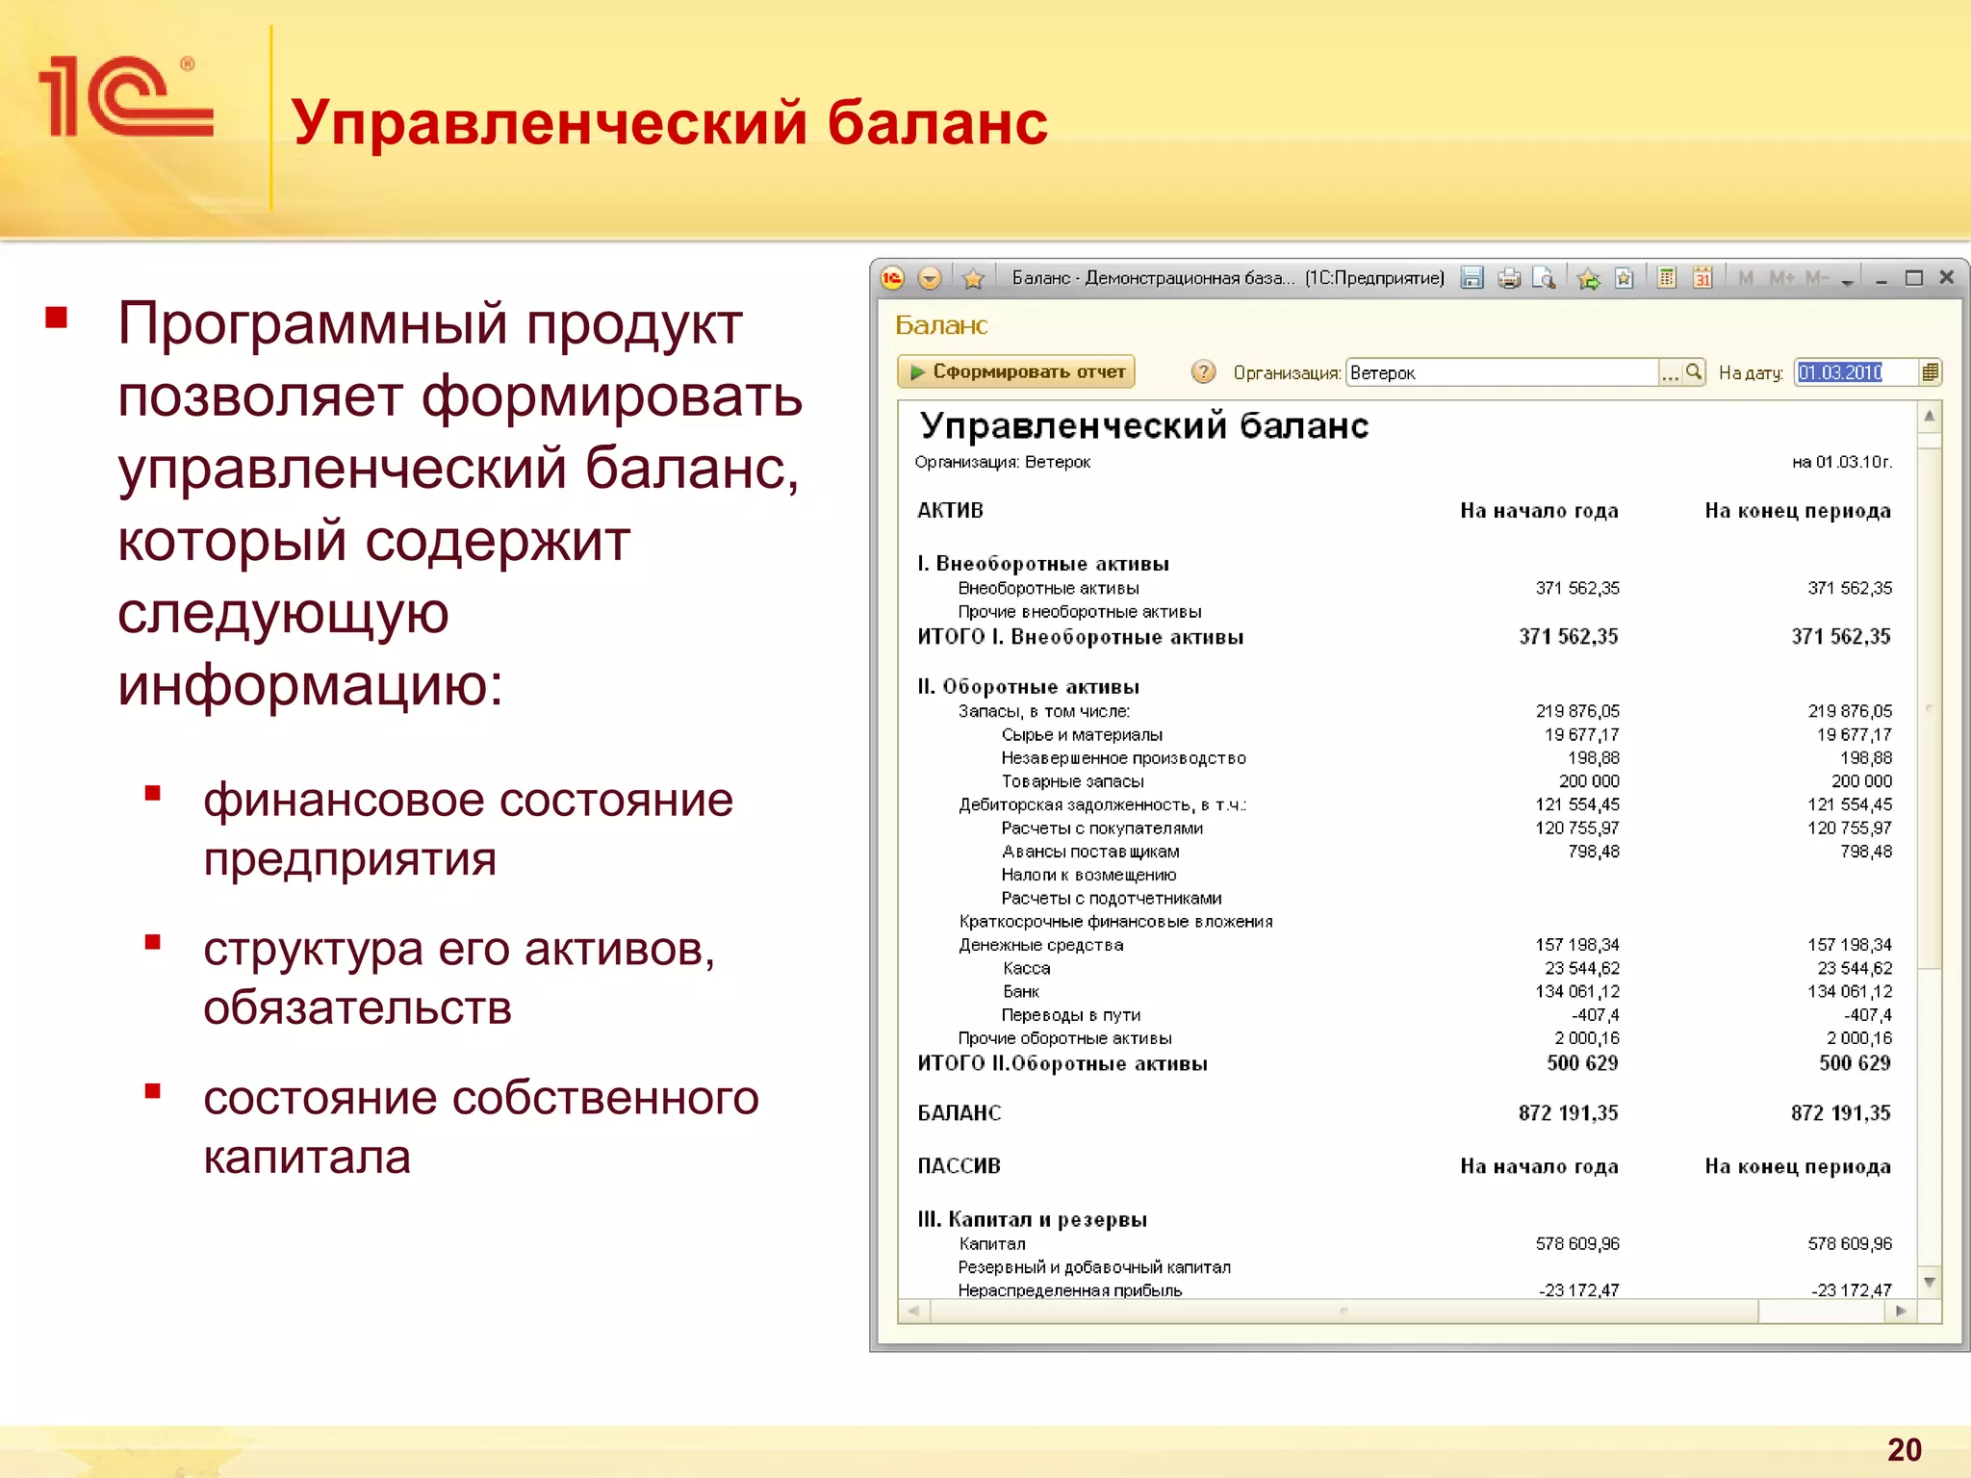Open the date picker calendar button
1971x1478 pixels.
click(x=1930, y=372)
